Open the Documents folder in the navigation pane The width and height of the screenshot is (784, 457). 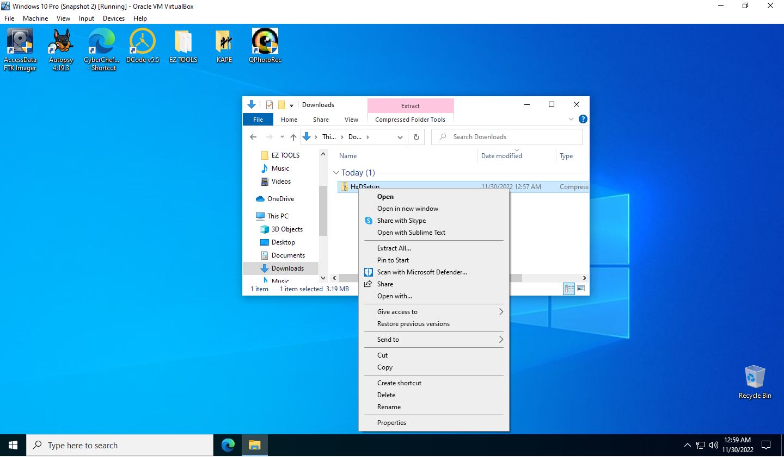pos(288,255)
